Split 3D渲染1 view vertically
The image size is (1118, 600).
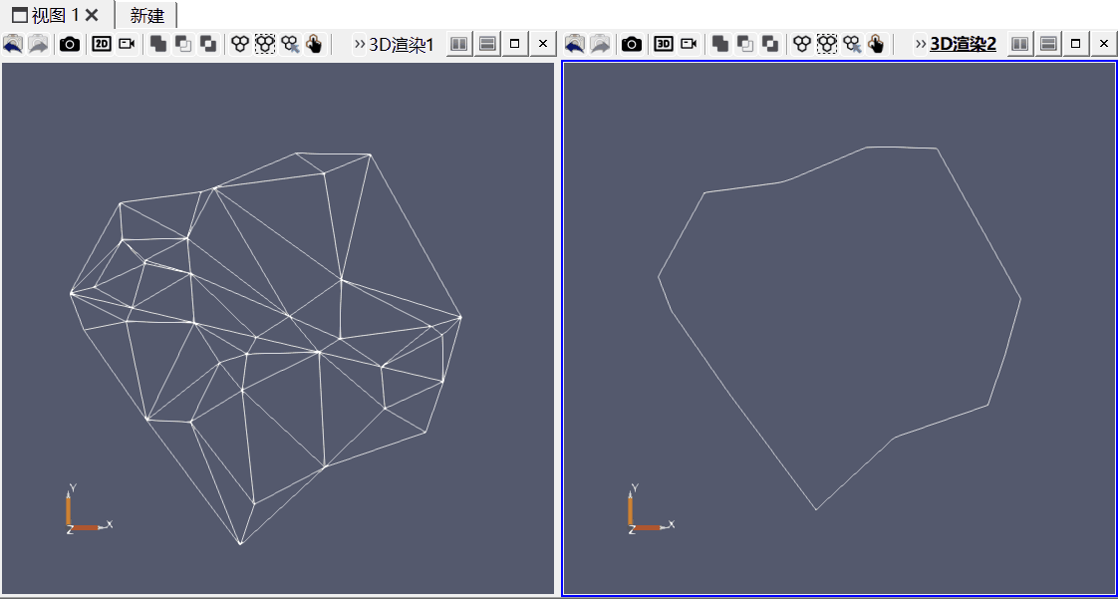(x=487, y=44)
